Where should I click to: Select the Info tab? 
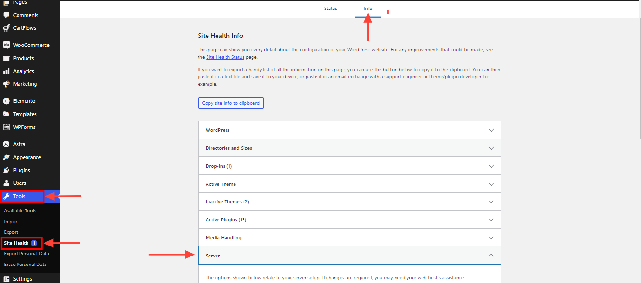(368, 9)
